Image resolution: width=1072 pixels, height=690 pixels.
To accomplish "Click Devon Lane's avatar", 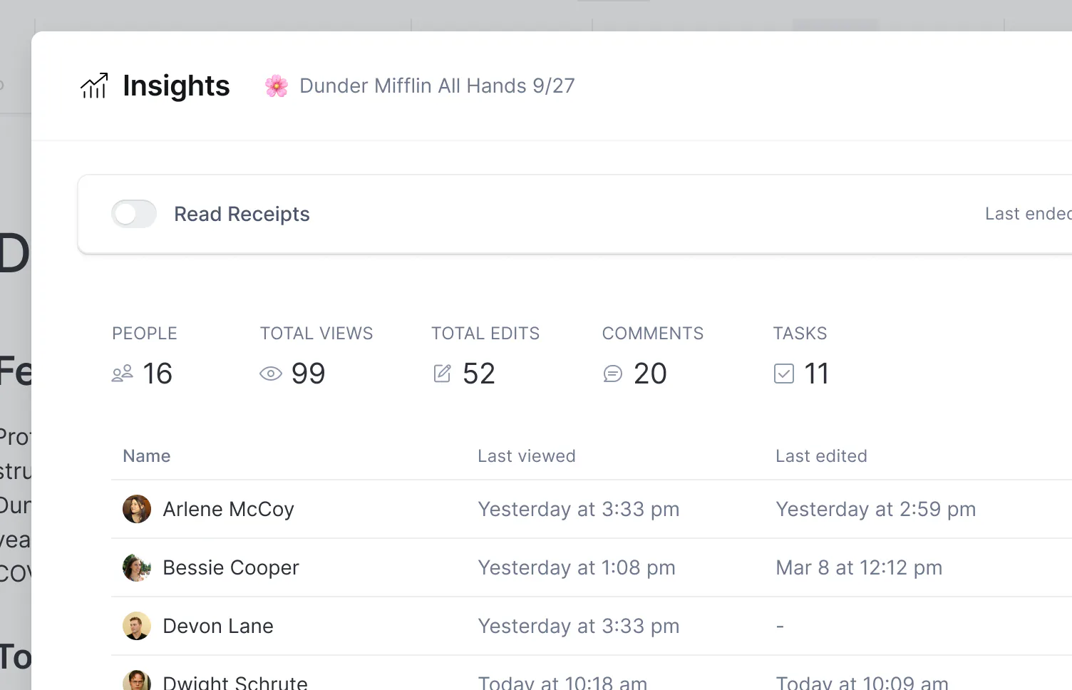I will (x=137, y=626).
